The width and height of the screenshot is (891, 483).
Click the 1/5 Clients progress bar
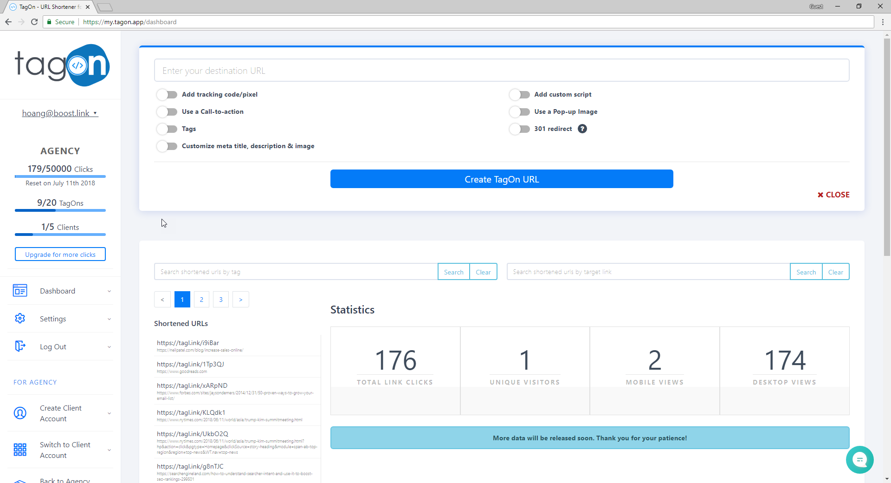[60, 235]
